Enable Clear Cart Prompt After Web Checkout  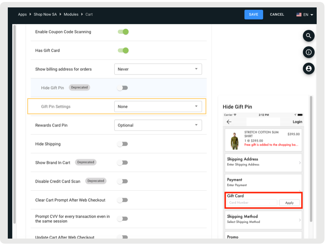(x=122, y=200)
